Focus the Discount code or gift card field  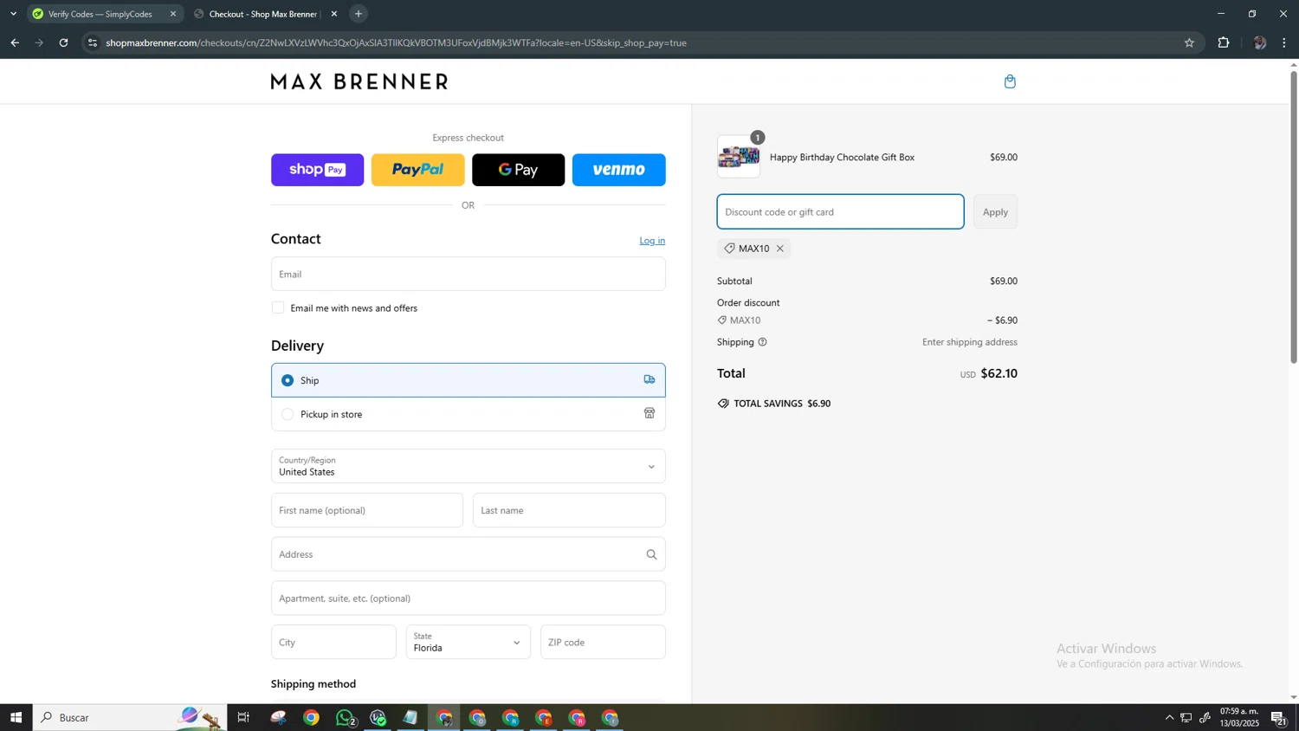point(840,212)
